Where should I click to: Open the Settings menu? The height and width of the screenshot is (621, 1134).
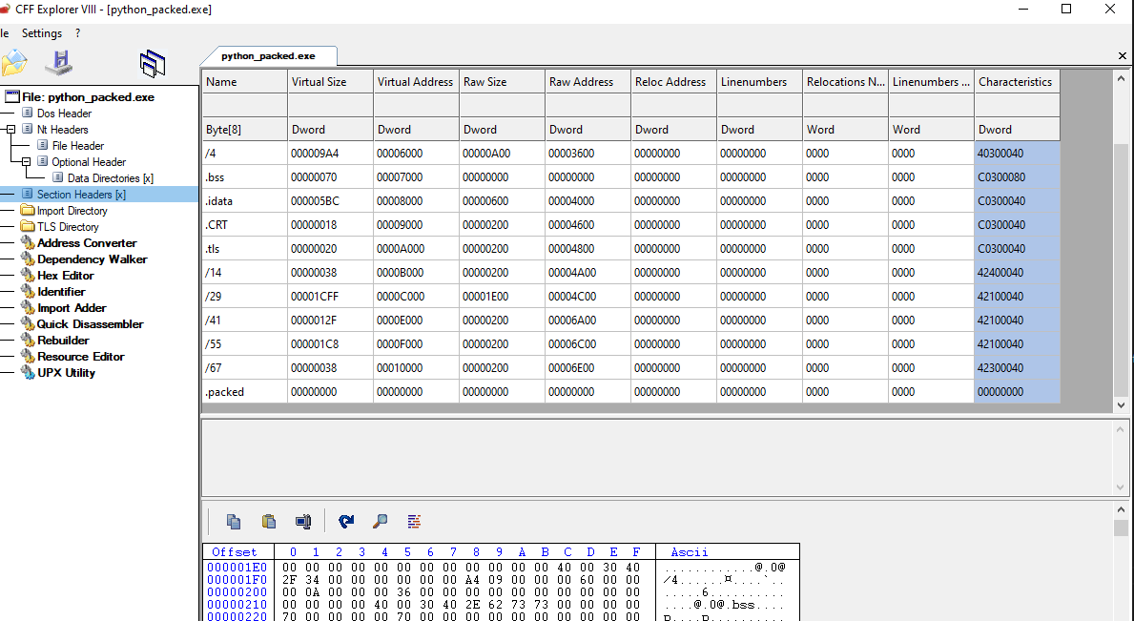point(42,33)
